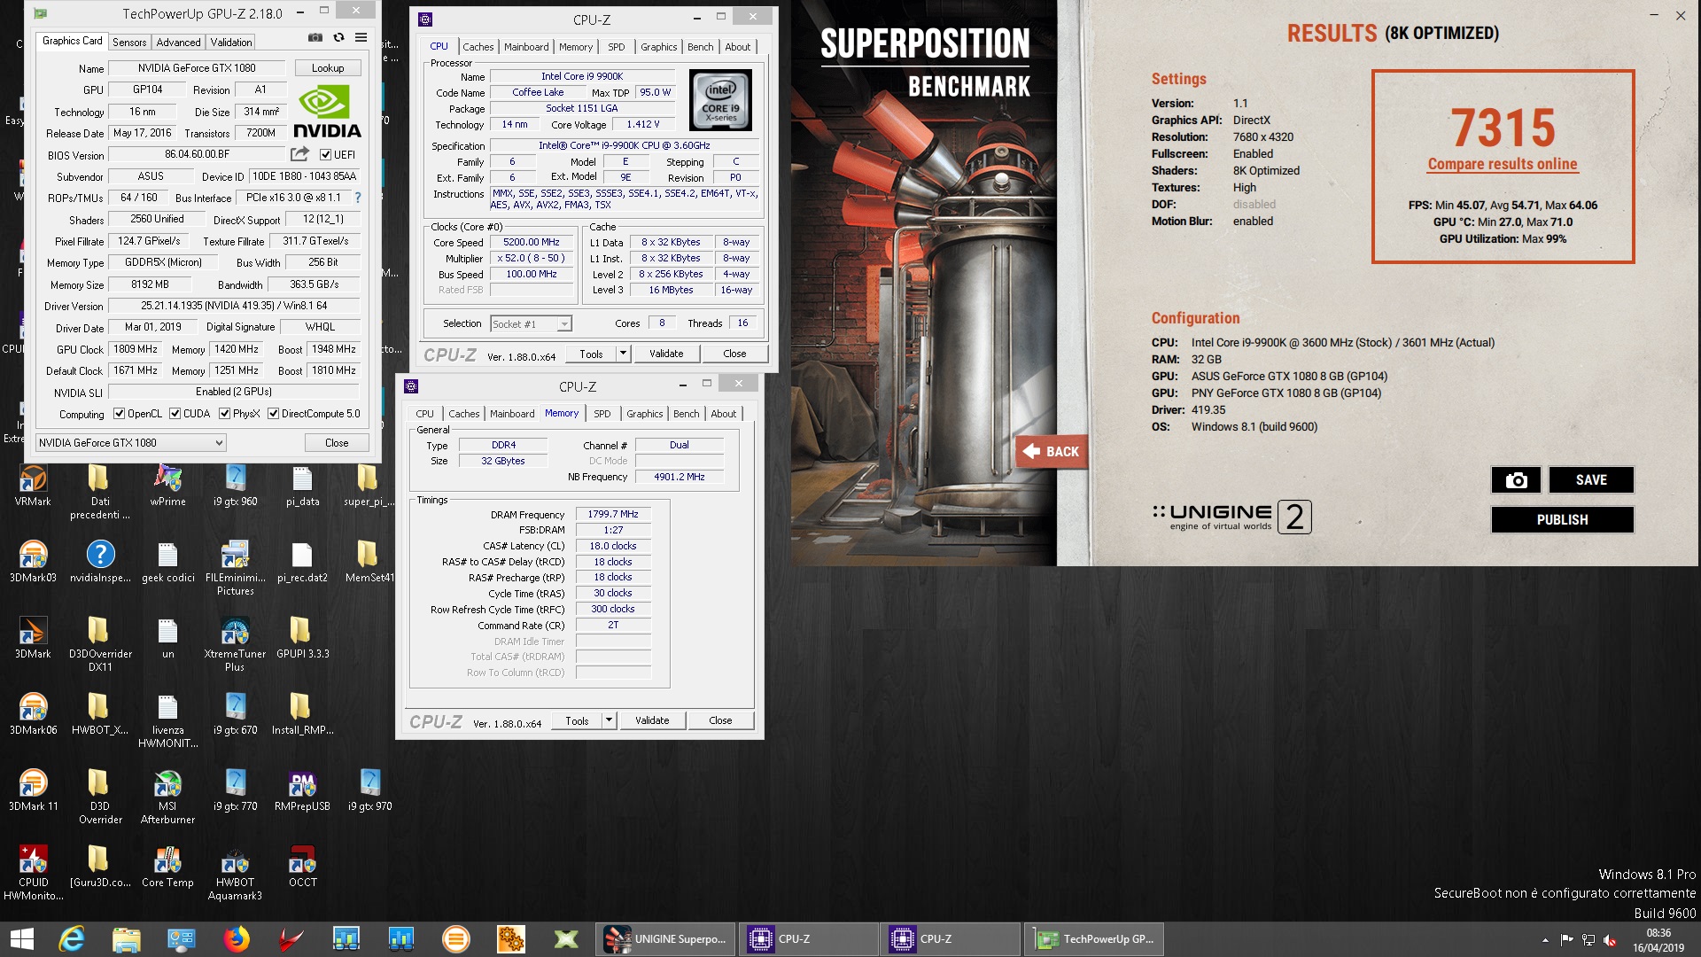Click the Bus Interface question mark icon
The width and height of the screenshot is (1701, 957).
click(x=358, y=198)
